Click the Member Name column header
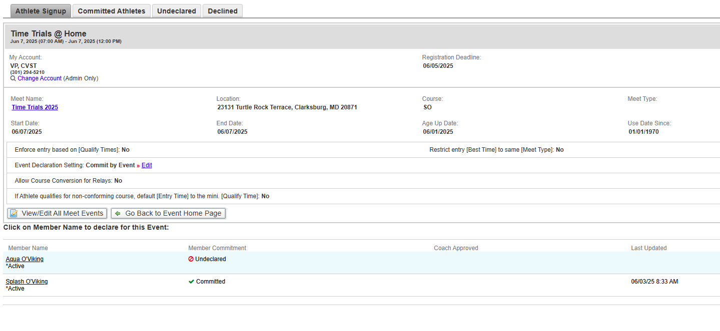Image resolution: width=720 pixels, height=331 pixels. (x=28, y=248)
